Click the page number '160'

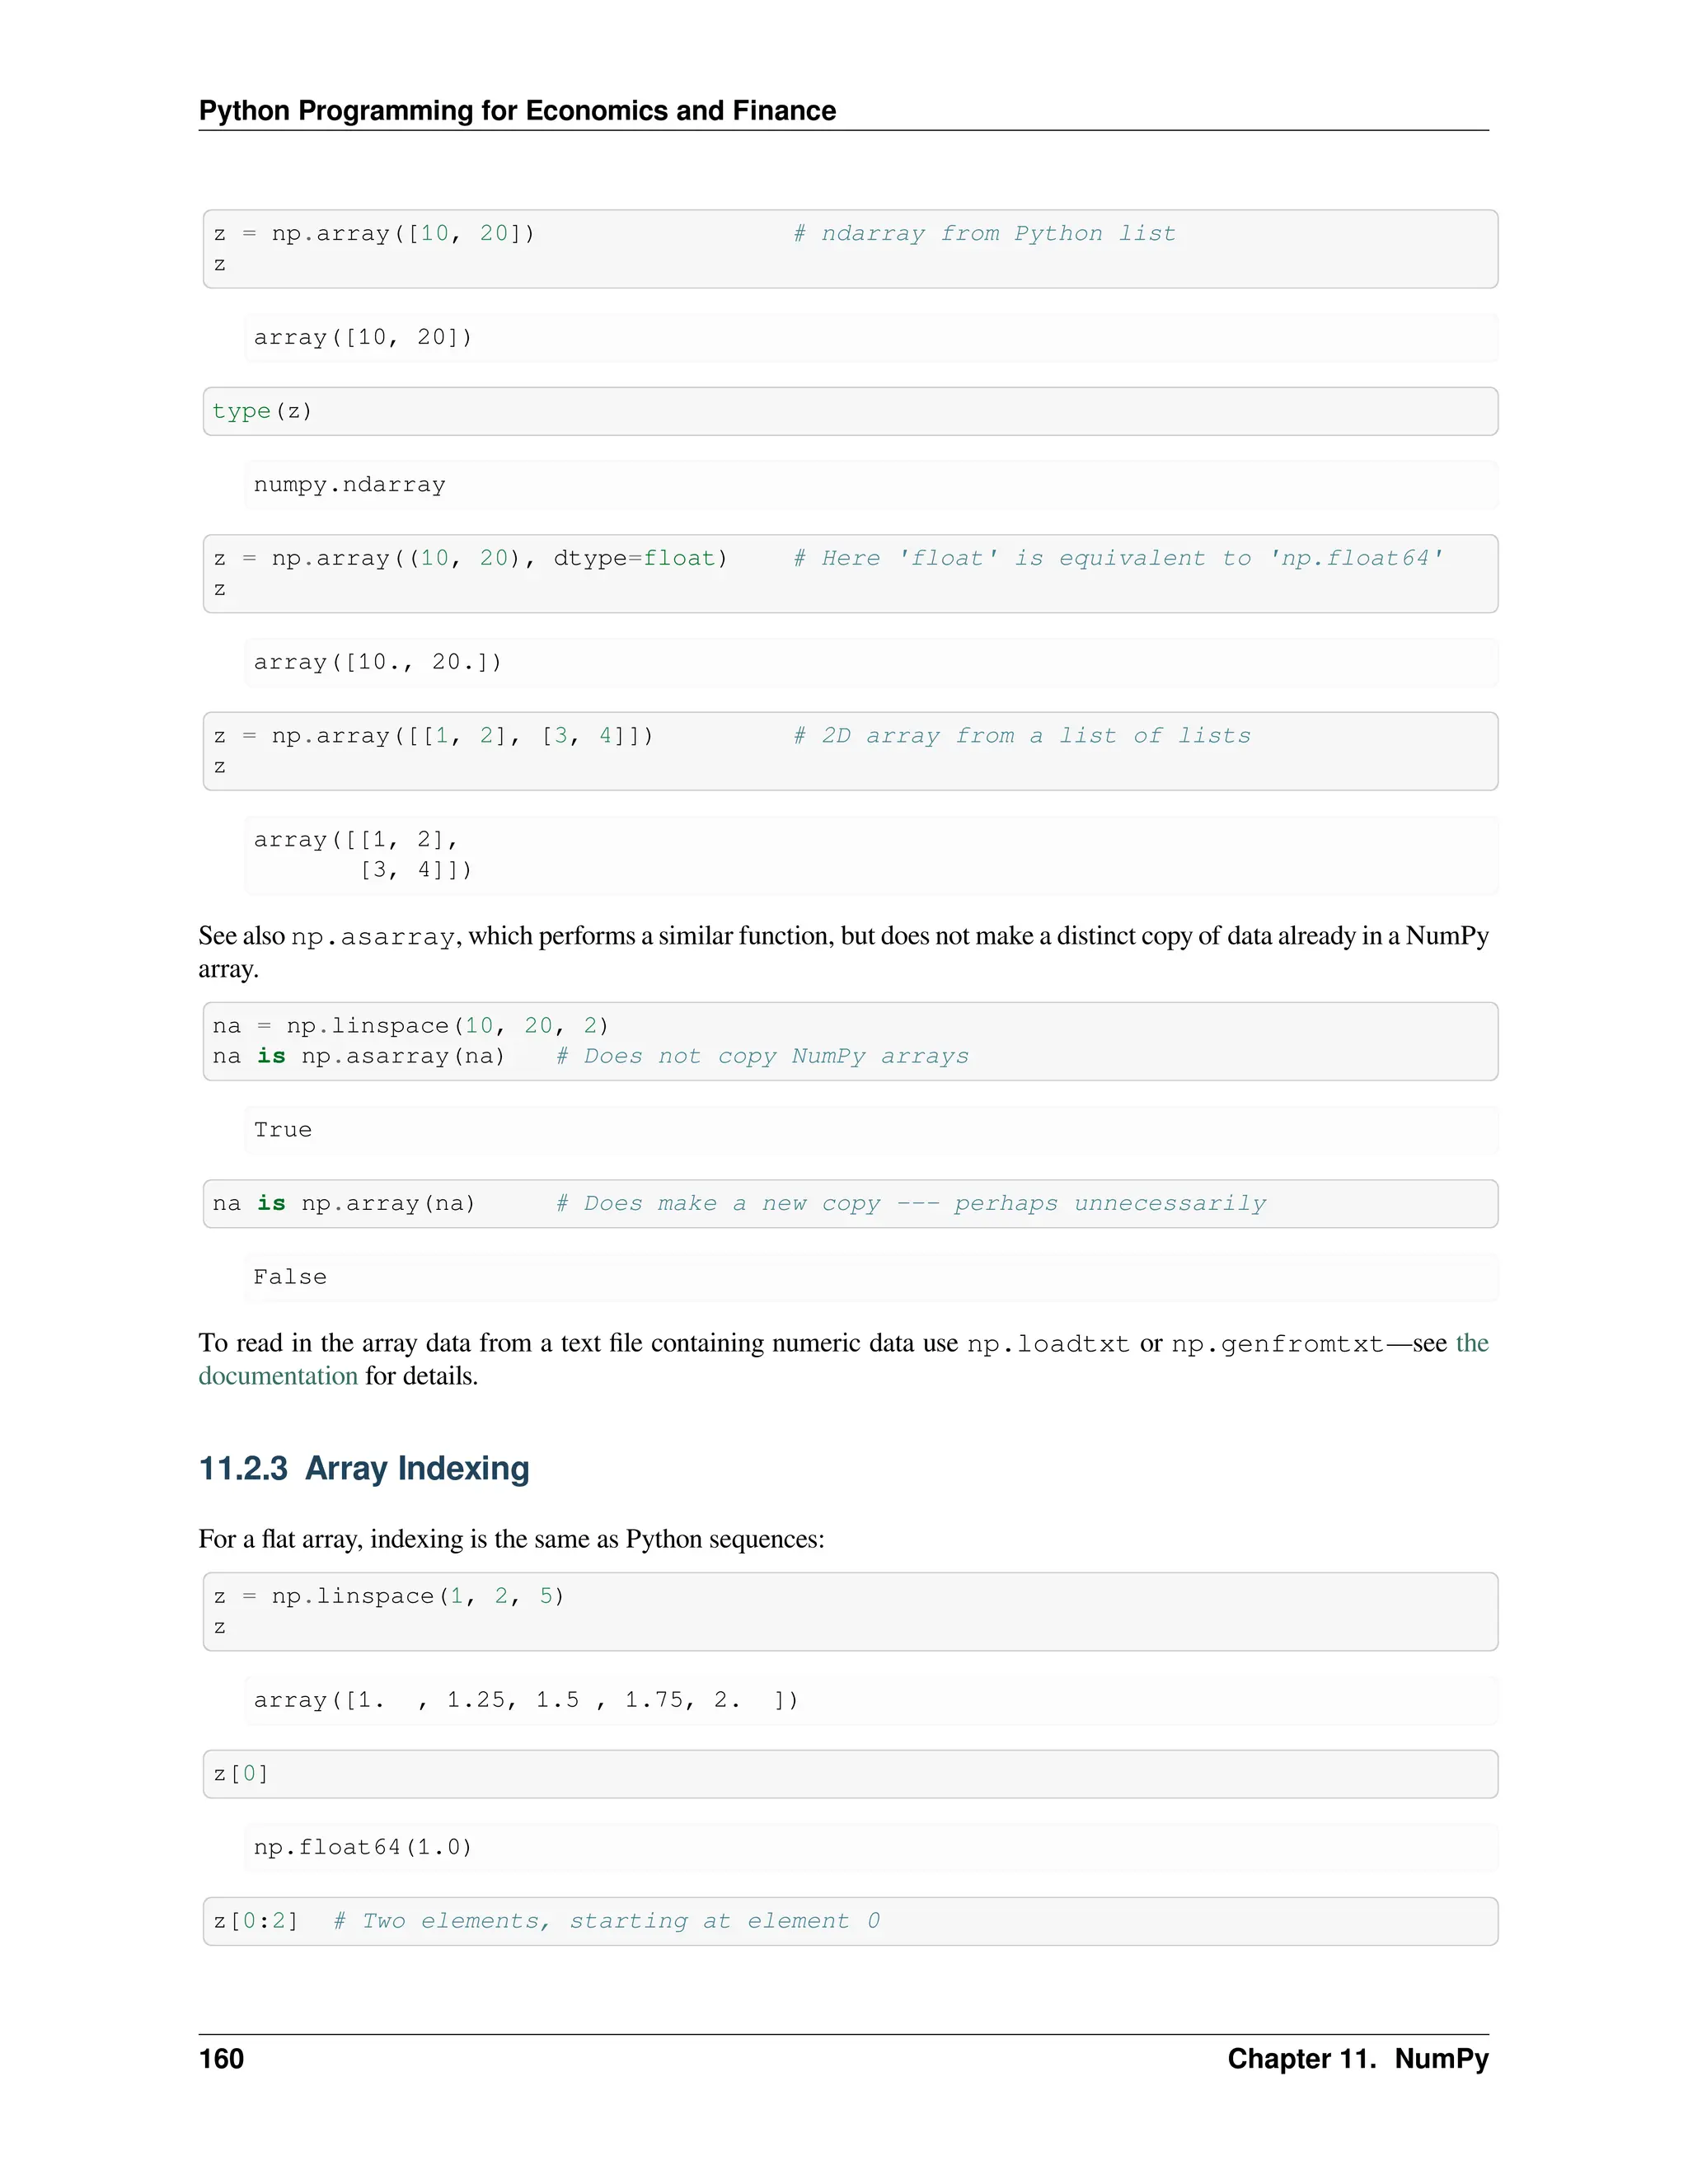click(221, 2058)
